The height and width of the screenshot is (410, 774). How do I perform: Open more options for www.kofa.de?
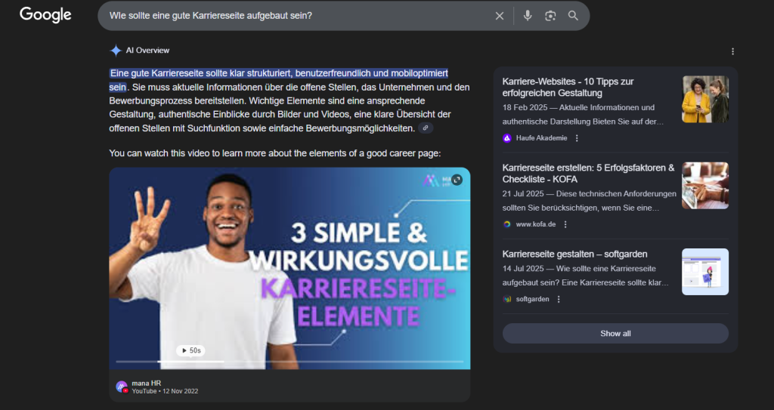(565, 224)
